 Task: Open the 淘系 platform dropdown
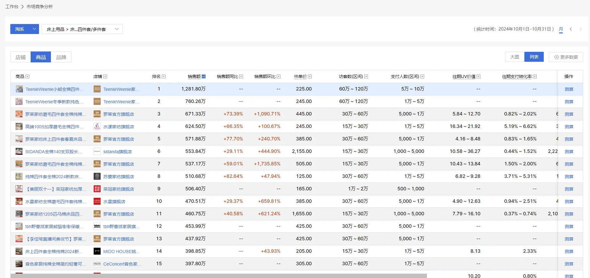coord(25,29)
